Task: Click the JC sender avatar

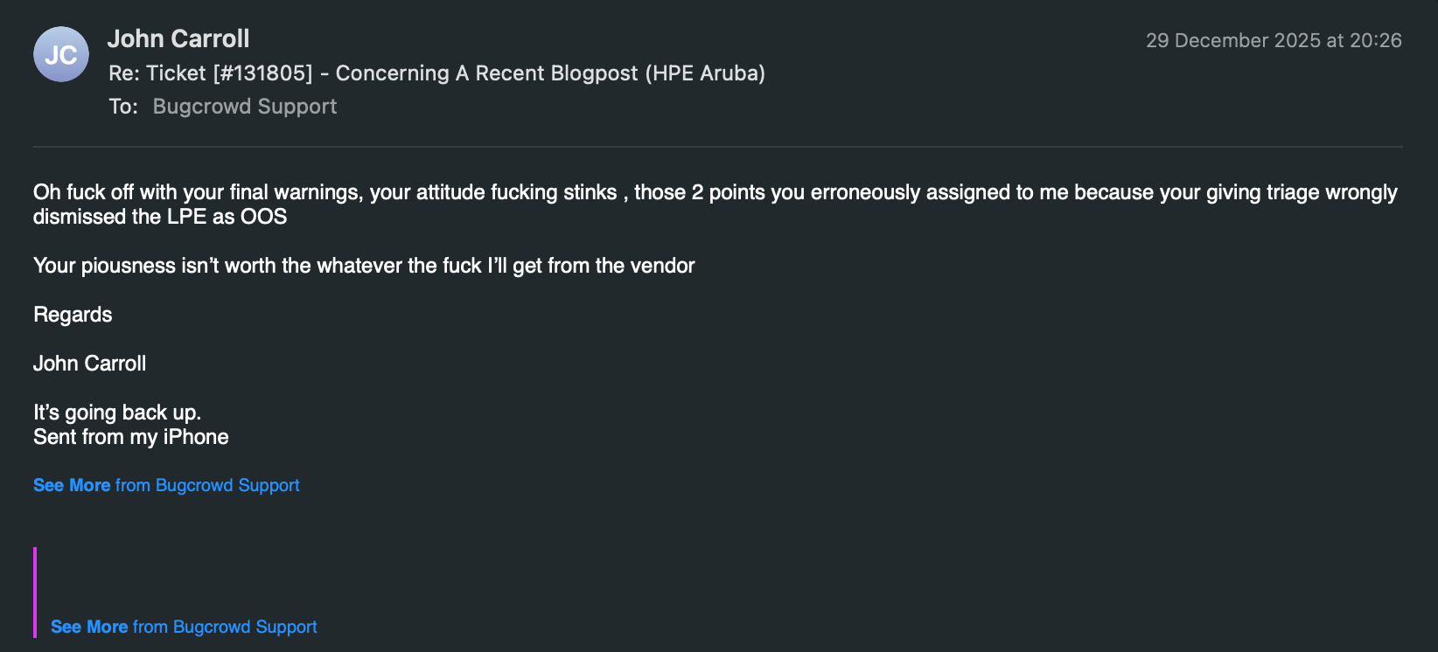Action: click(x=61, y=54)
